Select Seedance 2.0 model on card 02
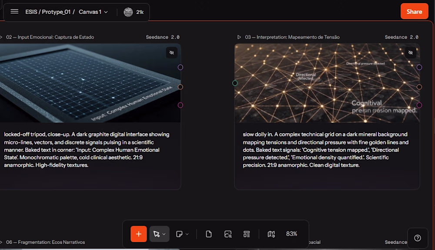This screenshot has height=250, width=435. [x=163, y=37]
